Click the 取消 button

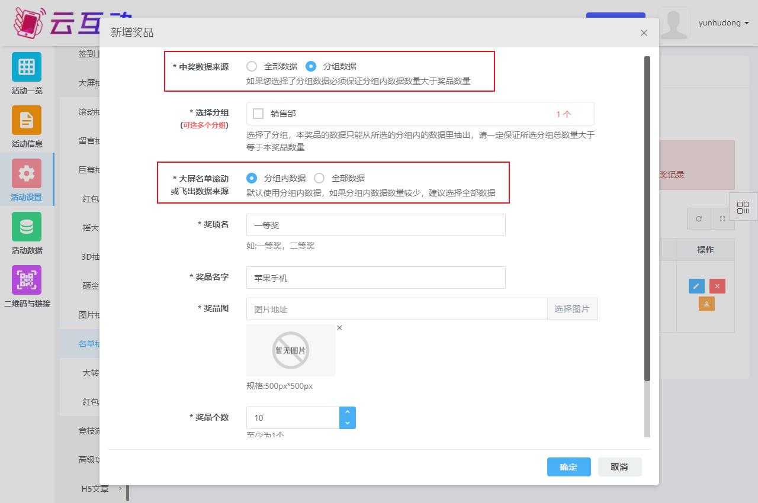pos(619,467)
